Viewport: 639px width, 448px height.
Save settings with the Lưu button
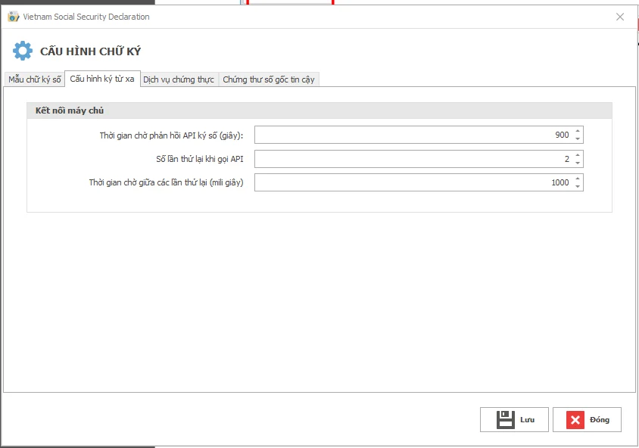coord(514,419)
